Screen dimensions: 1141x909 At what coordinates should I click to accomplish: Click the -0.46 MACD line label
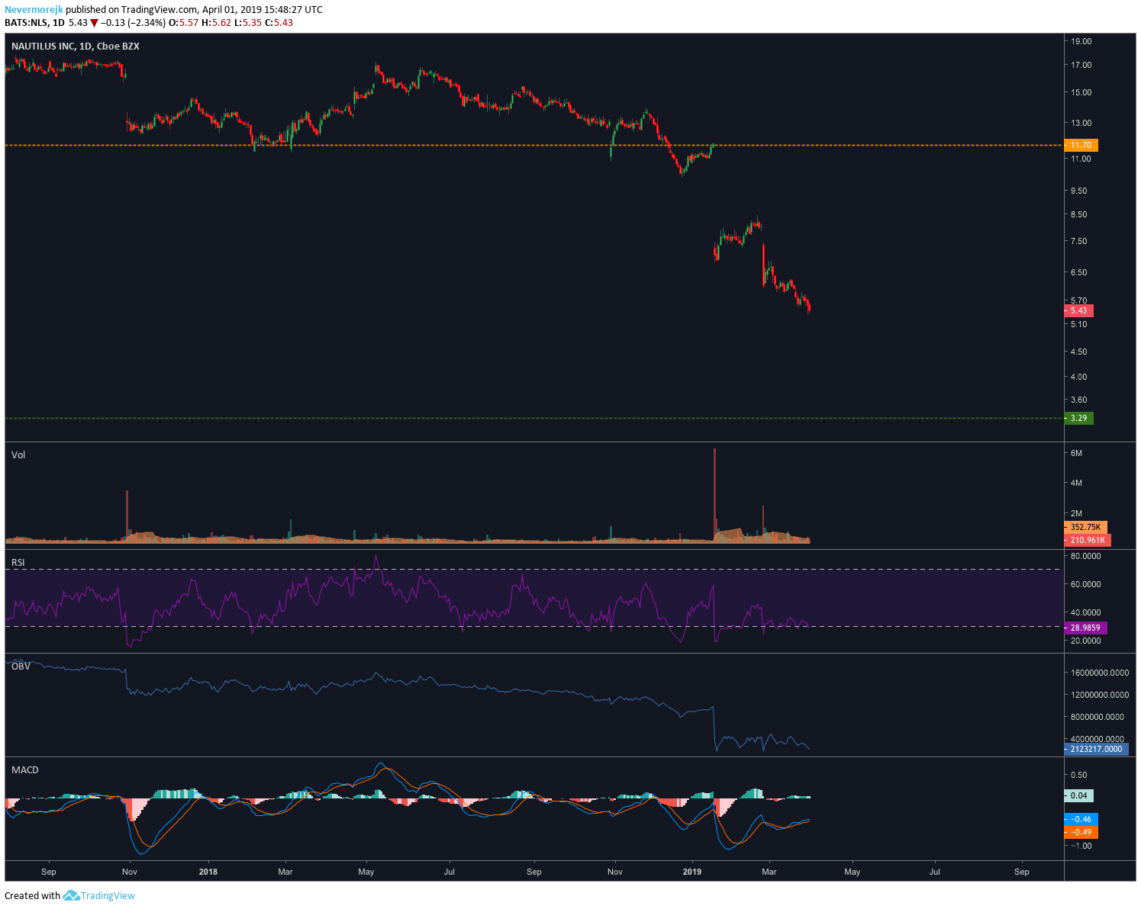(x=1081, y=819)
